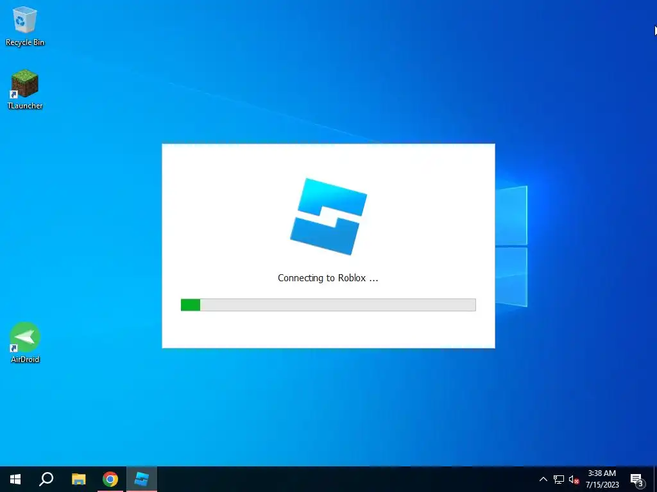This screenshot has height=492, width=657.
Task: Click the green loading progress bar
Action: [x=328, y=305]
